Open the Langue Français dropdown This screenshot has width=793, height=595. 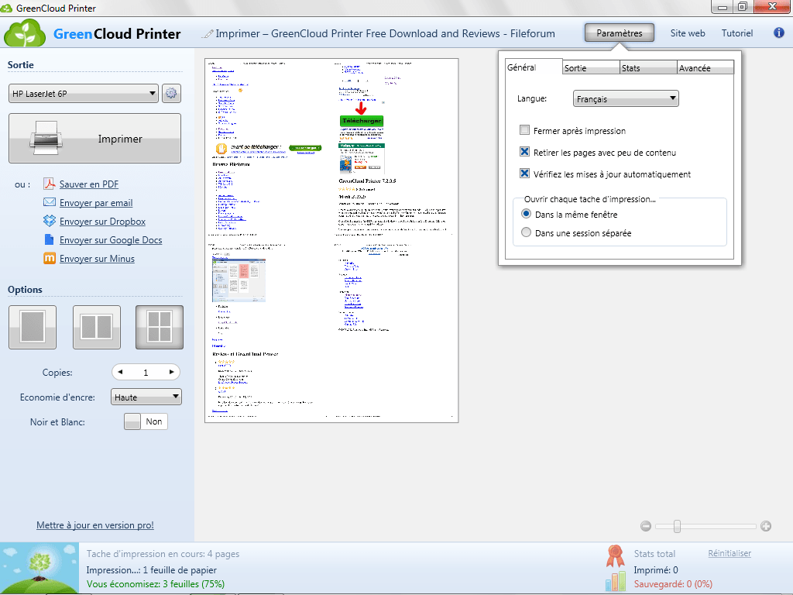pos(626,98)
